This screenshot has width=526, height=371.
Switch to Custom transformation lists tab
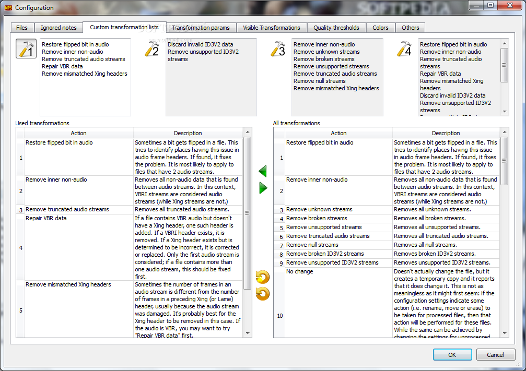(124, 27)
